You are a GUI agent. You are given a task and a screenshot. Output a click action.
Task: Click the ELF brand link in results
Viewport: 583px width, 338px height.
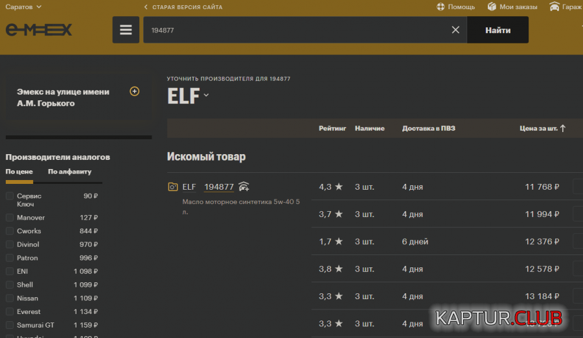click(189, 186)
